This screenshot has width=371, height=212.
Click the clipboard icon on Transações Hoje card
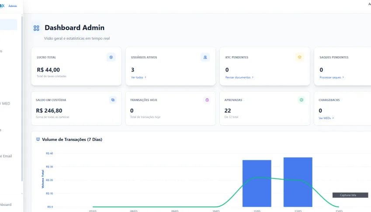tap(207, 100)
